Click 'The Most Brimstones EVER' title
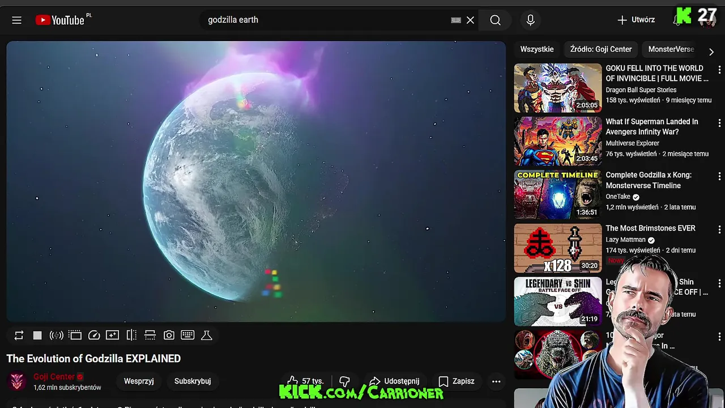The image size is (725, 408). tap(650, 228)
